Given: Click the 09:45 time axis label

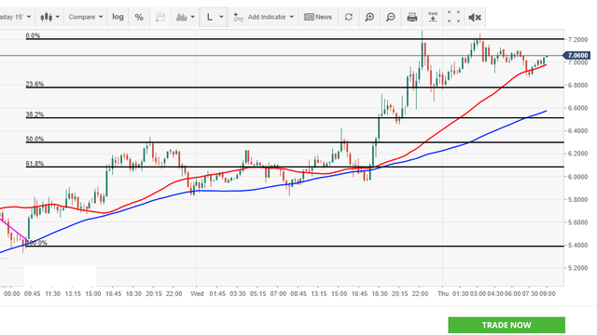Looking at the screenshot, I should point(32,294).
